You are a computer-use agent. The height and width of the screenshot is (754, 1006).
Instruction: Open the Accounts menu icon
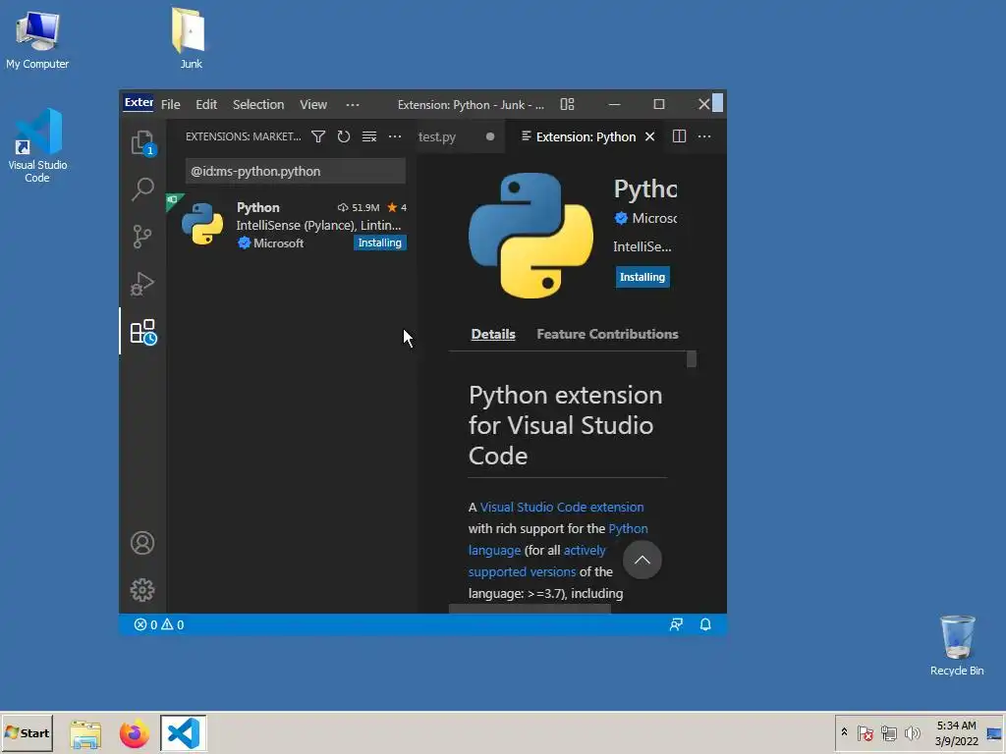coord(142,543)
